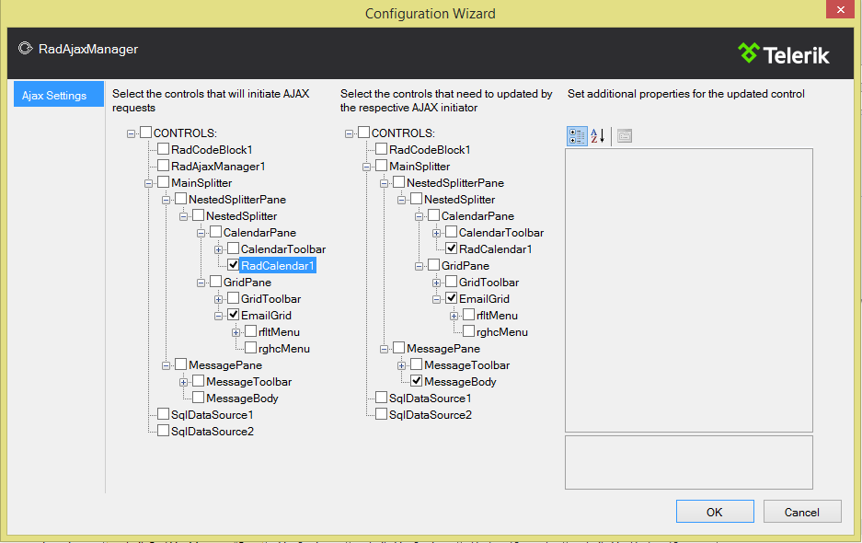Collapse GridPane in initiators tree

pyautogui.click(x=201, y=283)
